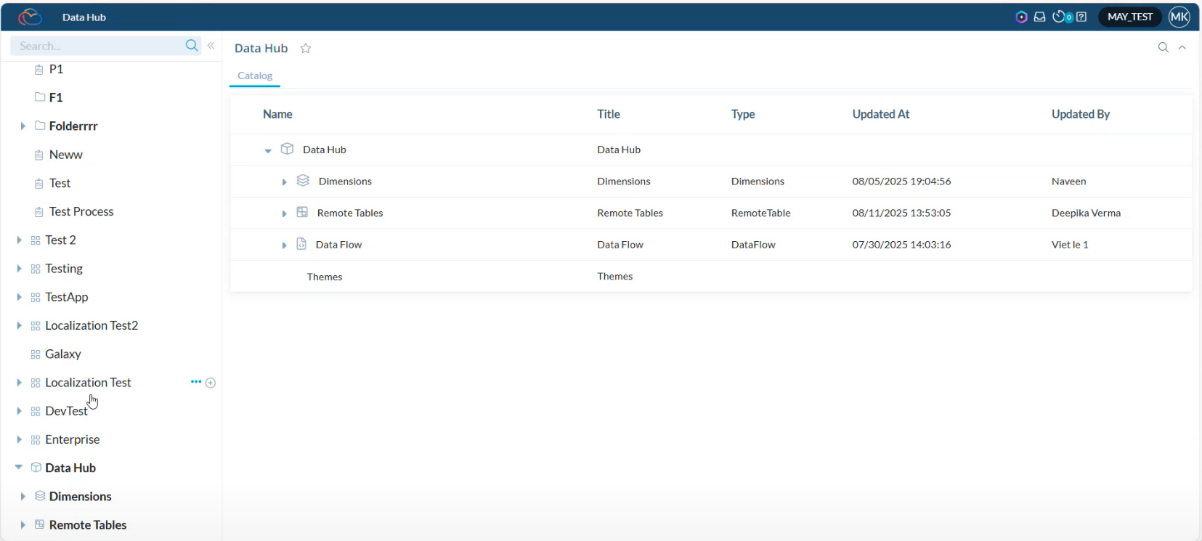Click the MAY_TEST environment button

click(1129, 17)
